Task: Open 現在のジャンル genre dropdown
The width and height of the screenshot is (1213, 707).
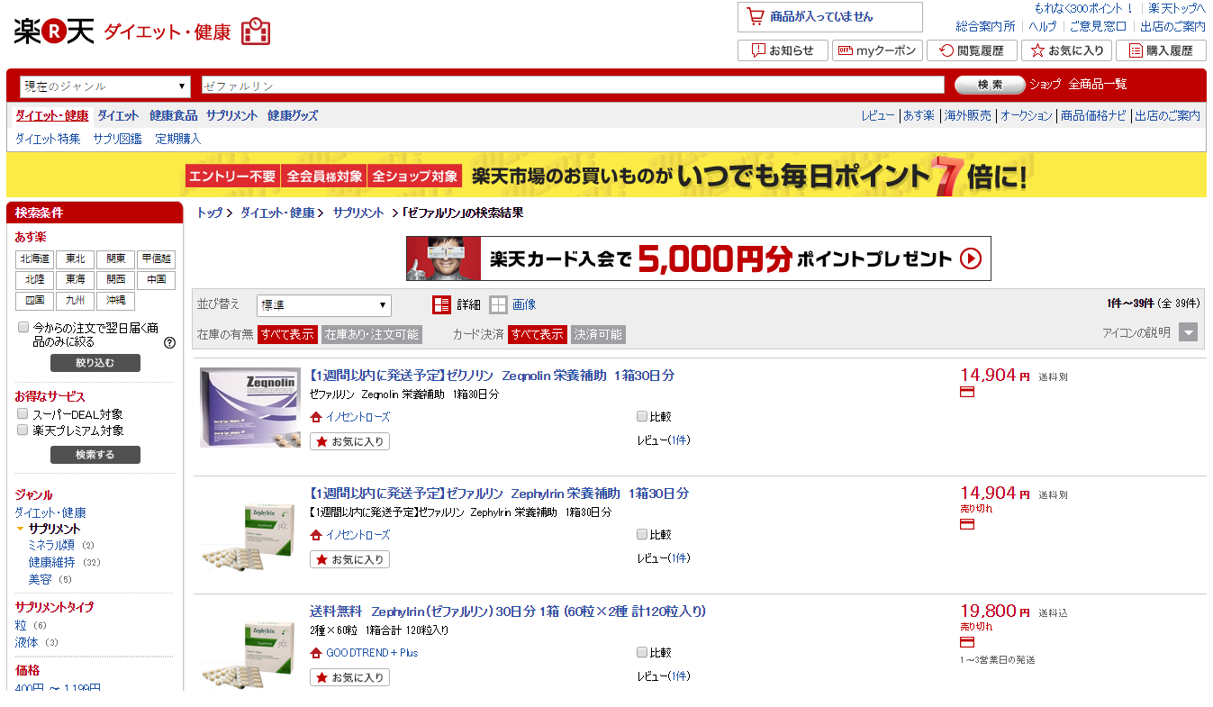Action: tap(105, 86)
